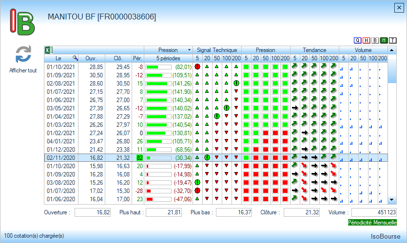Click green alert signal icon for 01/04/2021
Viewport: 407px width, 243px height.
(217, 116)
